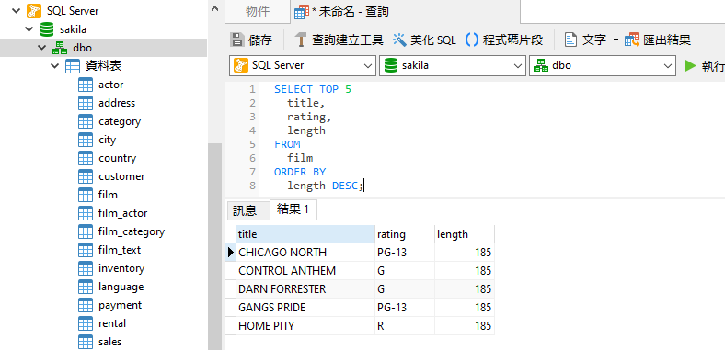The height and width of the screenshot is (350, 725).
Task: Click the 匯出結果 button
Action: [x=658, y=40]
